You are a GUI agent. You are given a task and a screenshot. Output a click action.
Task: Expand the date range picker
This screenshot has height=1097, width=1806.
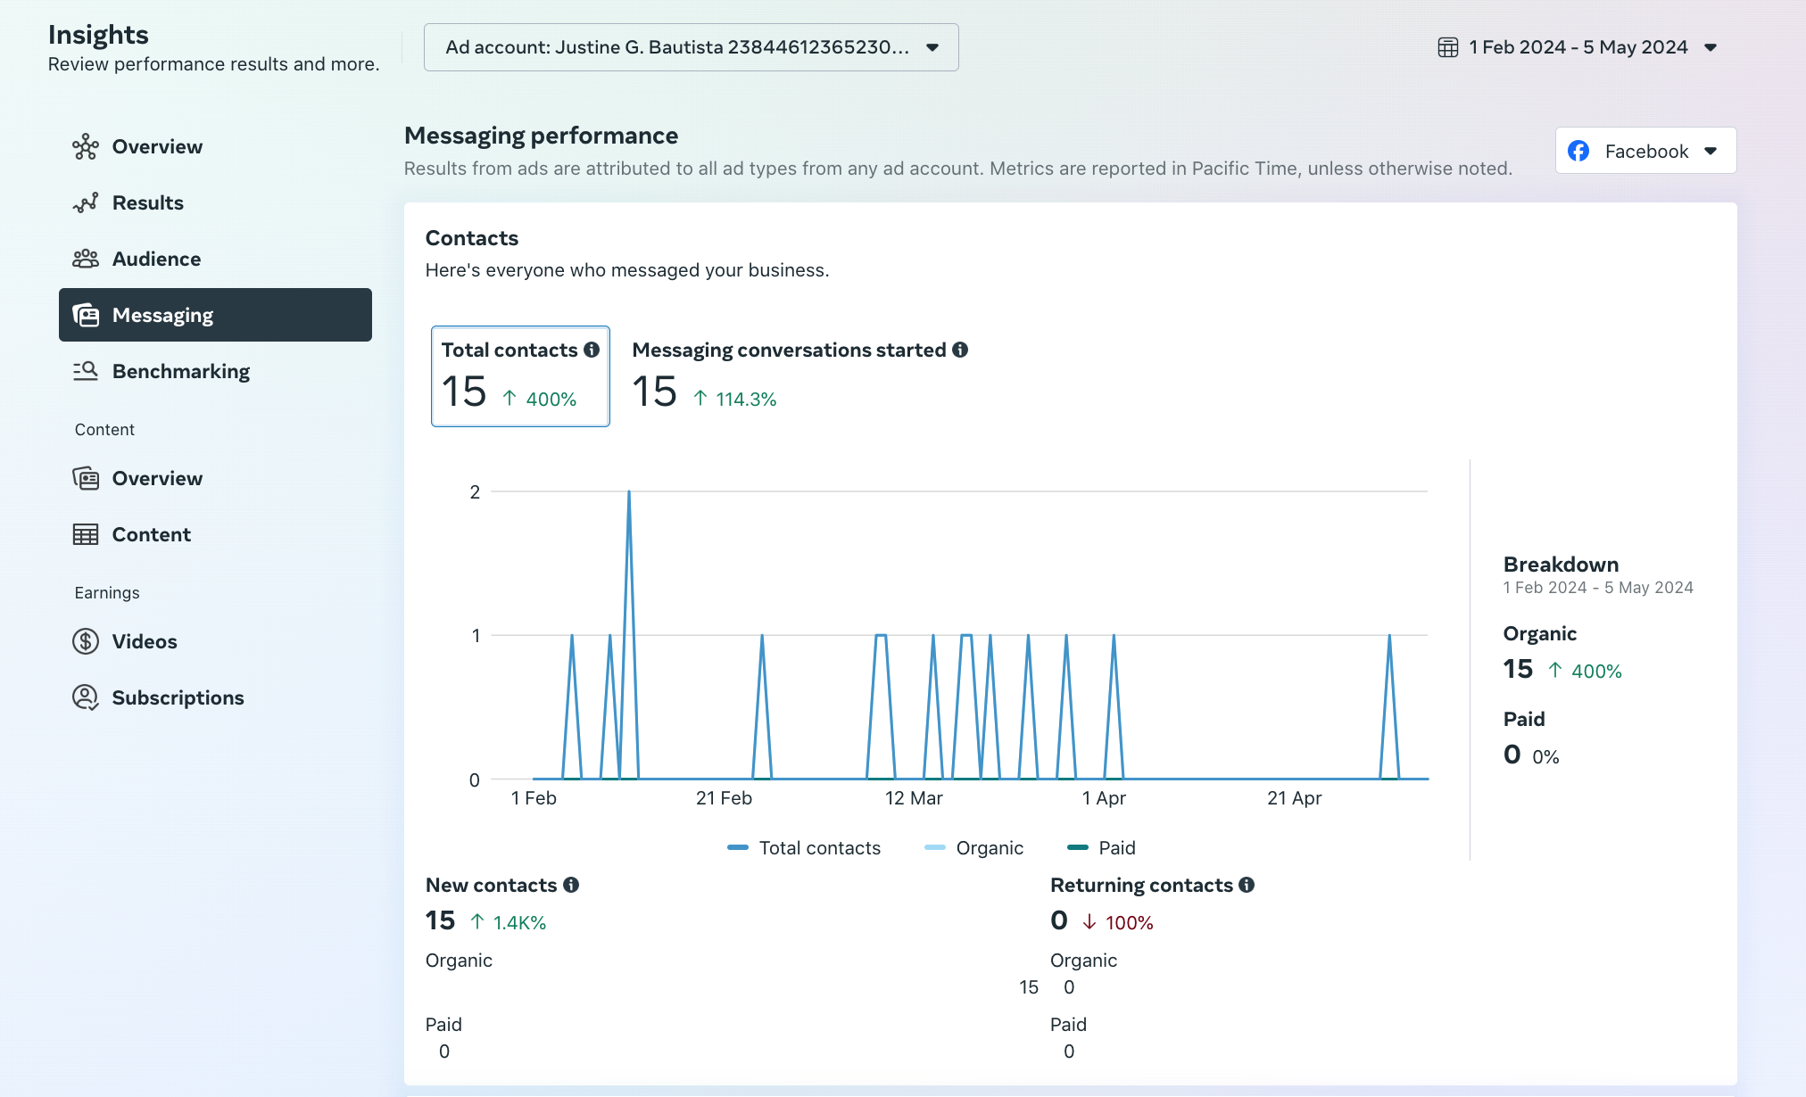1578,47
